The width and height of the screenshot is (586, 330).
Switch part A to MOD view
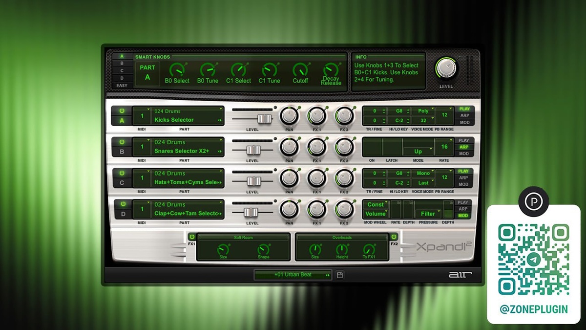point(463,122)
